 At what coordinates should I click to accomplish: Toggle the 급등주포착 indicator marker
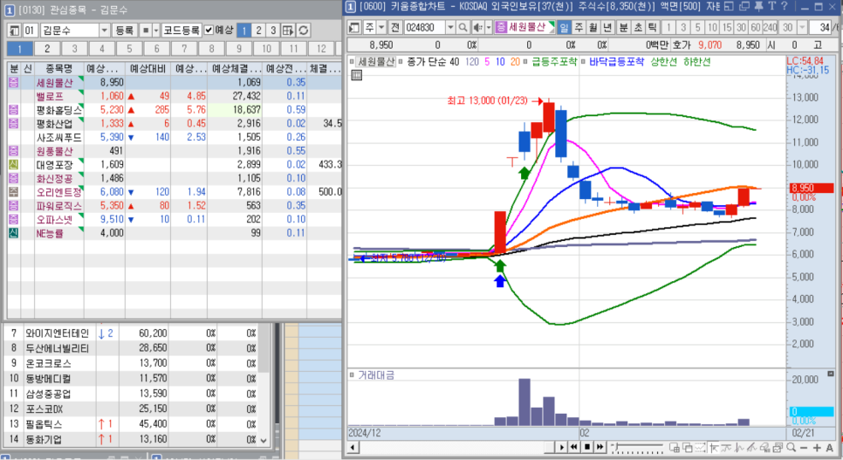pyautogui.click(x=525, y=62)
